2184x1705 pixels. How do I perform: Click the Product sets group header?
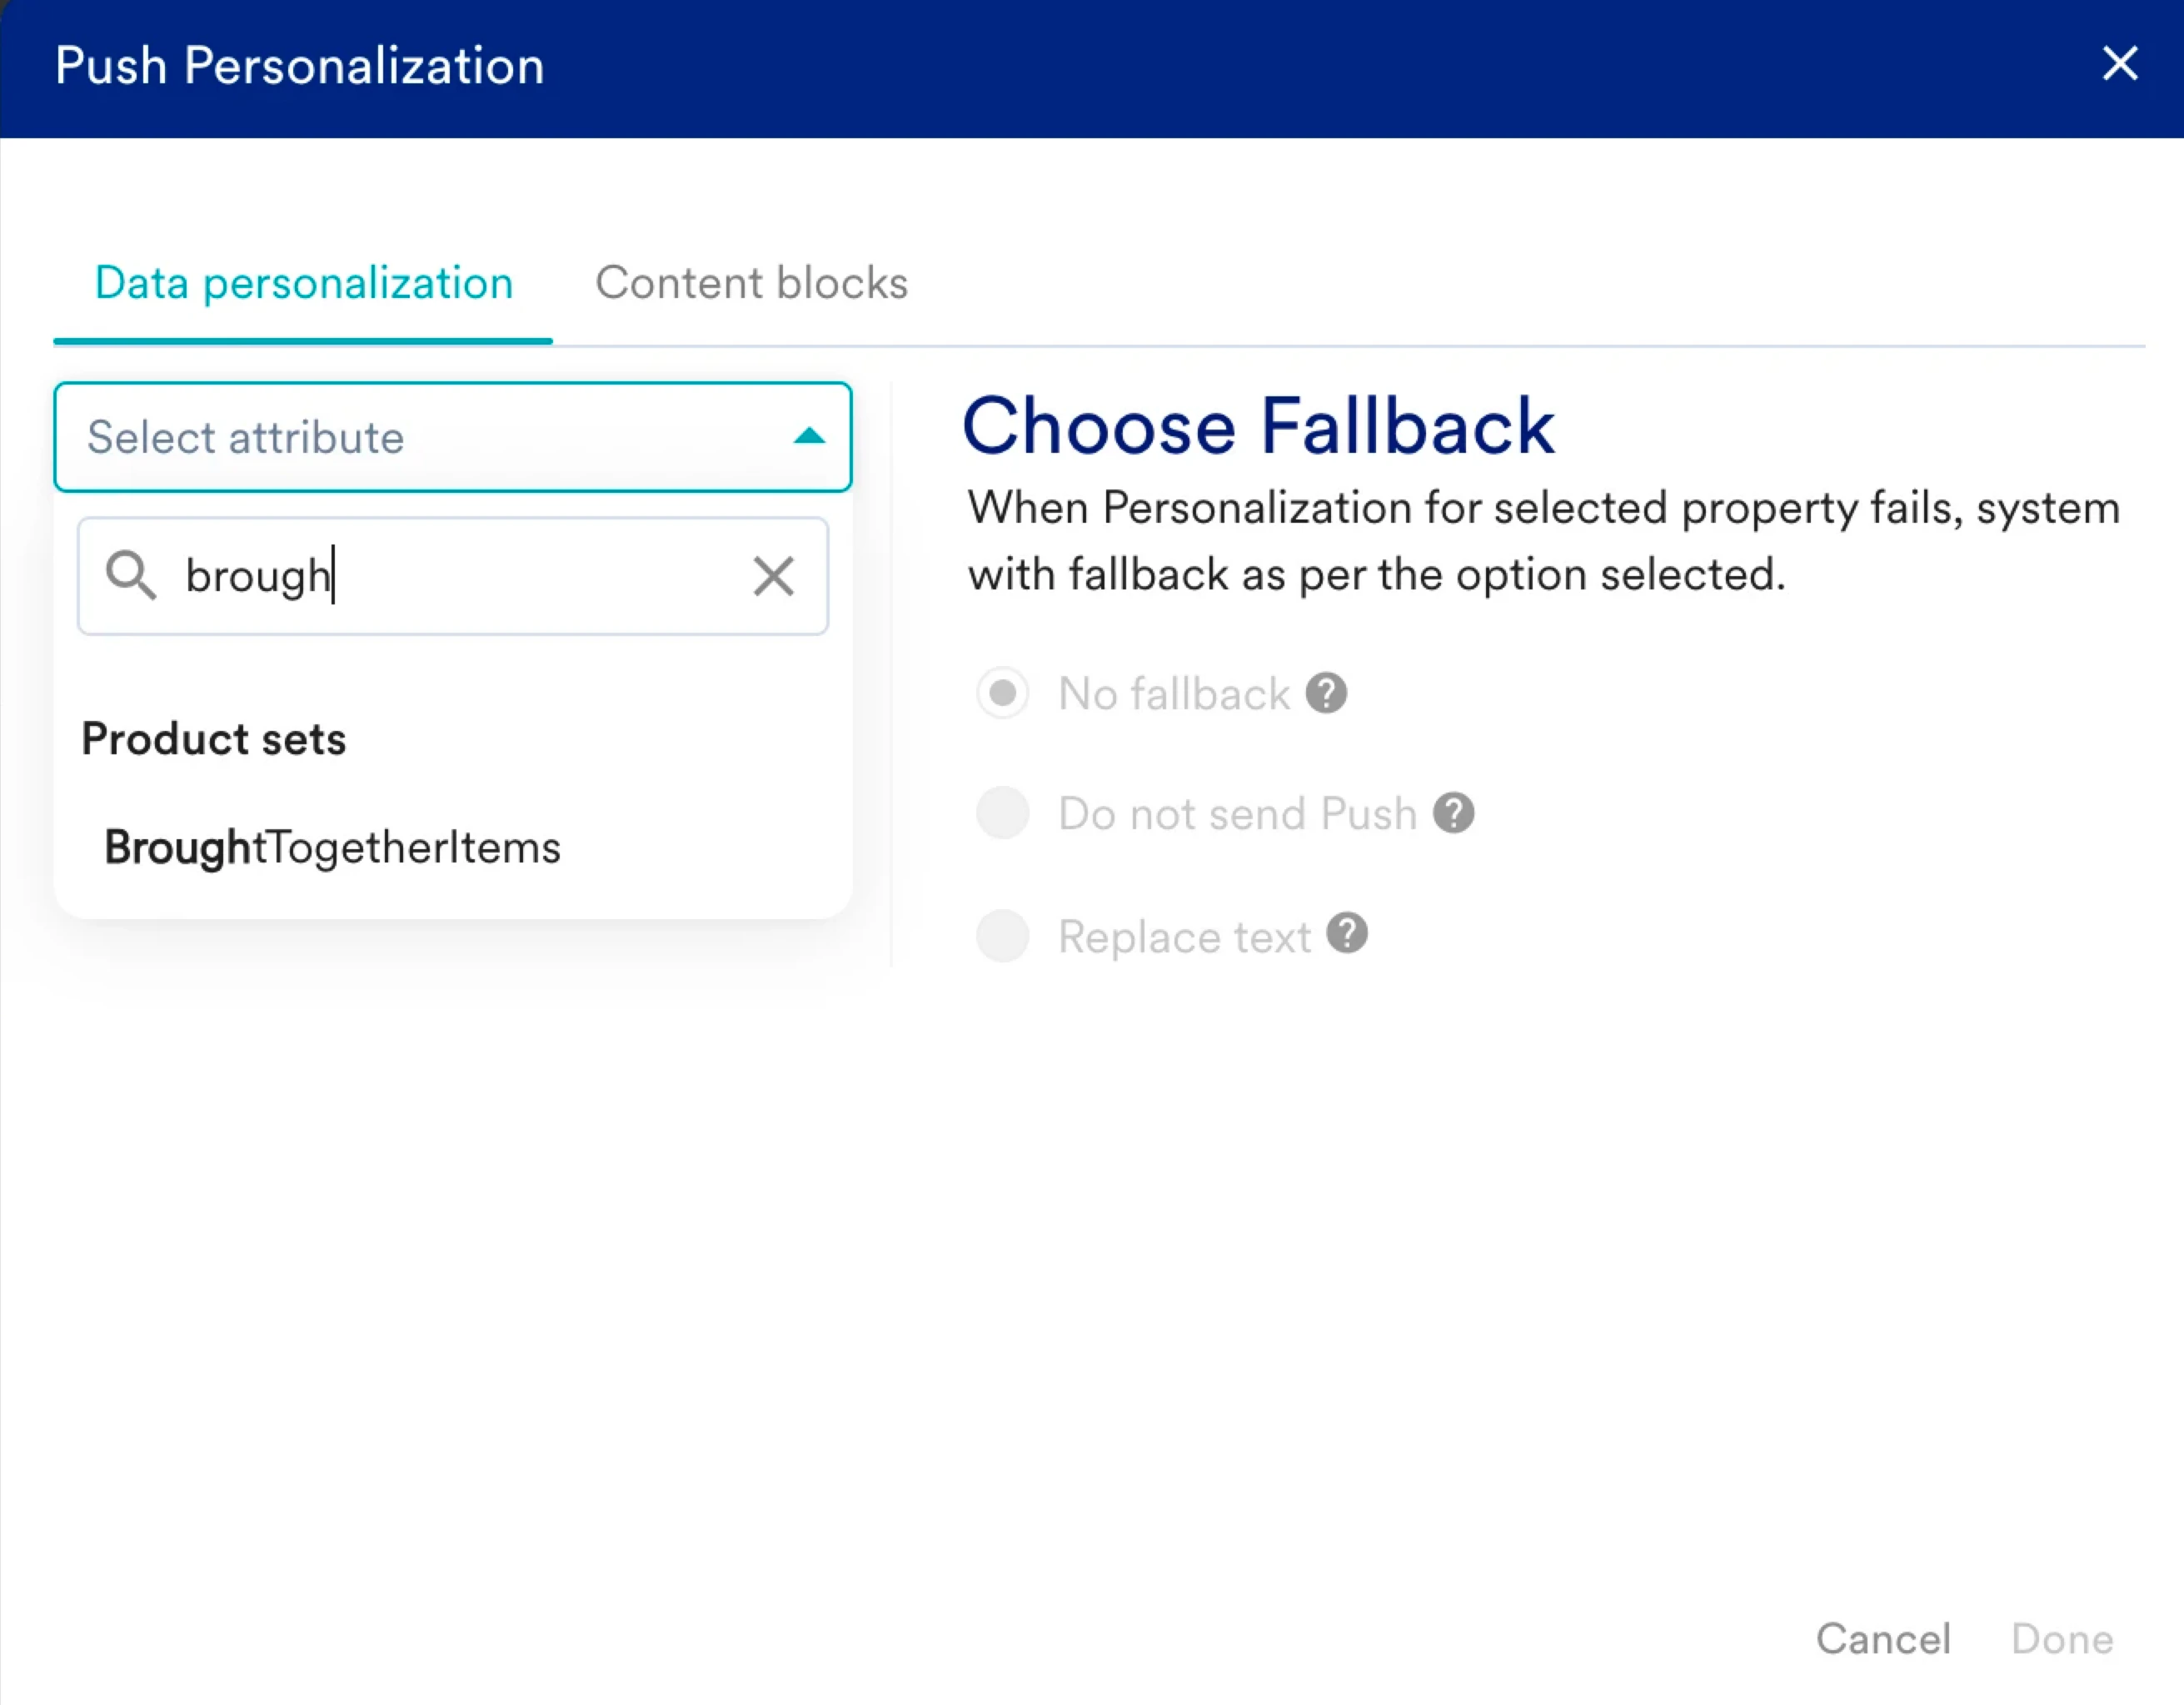[x=214, y=739]
